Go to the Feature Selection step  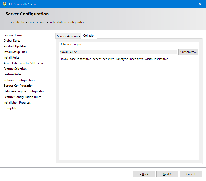(15, 69)
